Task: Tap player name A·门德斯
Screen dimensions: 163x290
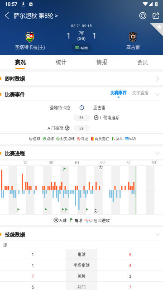Action: 55,128
